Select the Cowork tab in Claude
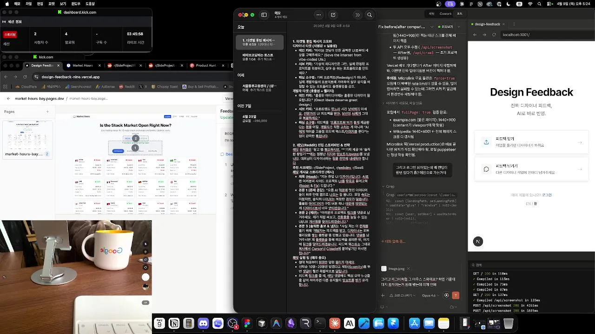 click(x=445, y=14)
